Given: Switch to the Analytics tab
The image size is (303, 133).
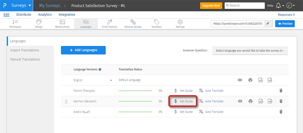Looking at the screenshot, I should pyautogui.click(x=45, y=14).
